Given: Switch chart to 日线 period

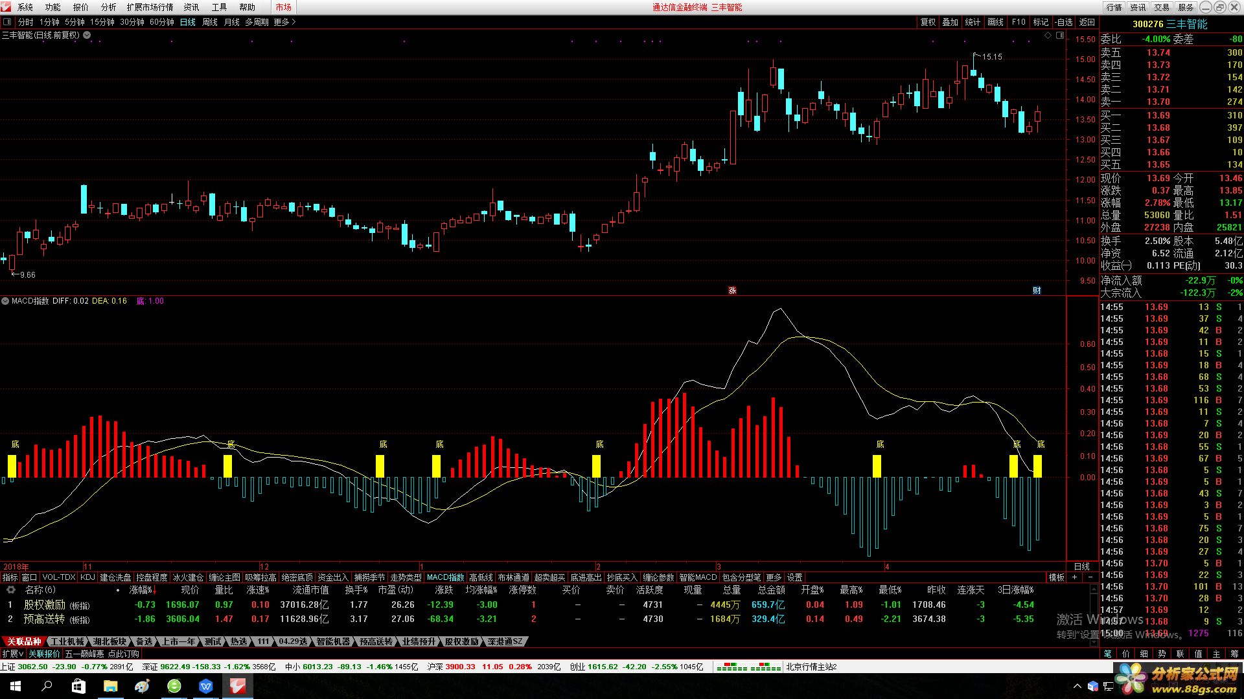Looking at the screenshot, I should 187,22.
